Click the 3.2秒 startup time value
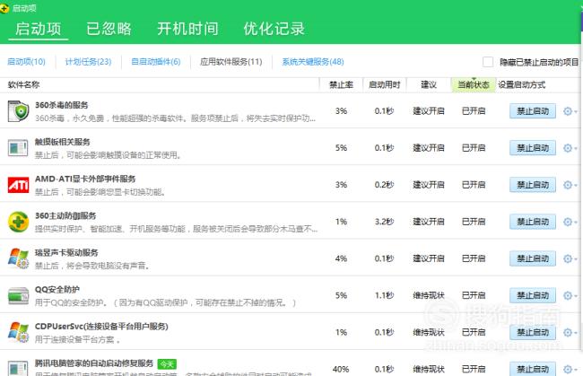 (x=384, y=222)
